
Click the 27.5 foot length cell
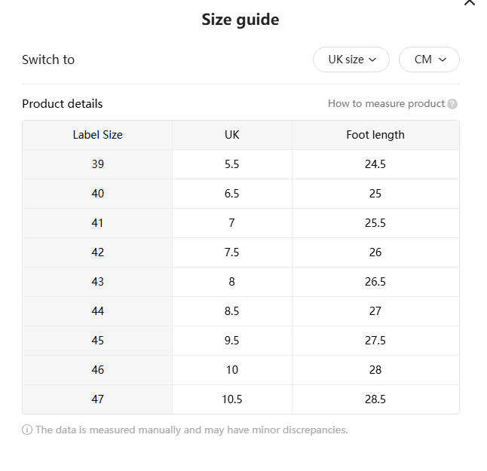click(375, 341)
